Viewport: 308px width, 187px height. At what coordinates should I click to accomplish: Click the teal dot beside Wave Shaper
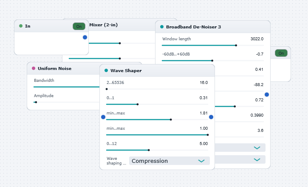pyautogui.click(x=106, y=70)
